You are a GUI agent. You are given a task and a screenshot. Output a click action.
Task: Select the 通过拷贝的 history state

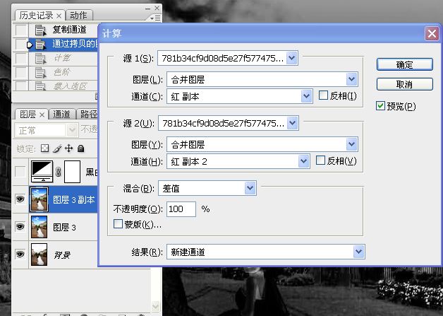[75, 44]
